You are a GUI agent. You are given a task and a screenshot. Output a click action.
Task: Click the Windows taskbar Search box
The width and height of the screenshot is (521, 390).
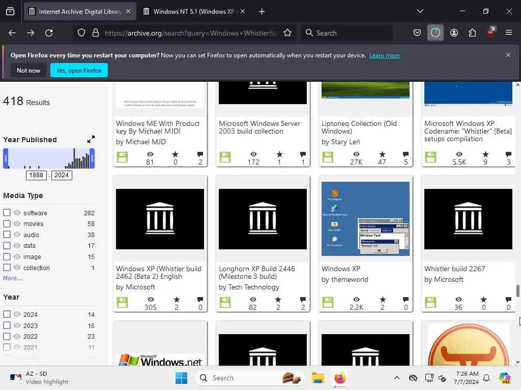tap(249, 378)
